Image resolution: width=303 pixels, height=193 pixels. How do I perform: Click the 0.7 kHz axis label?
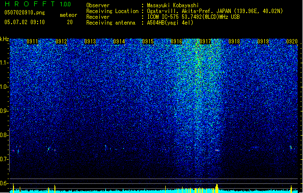pos(4,159)
